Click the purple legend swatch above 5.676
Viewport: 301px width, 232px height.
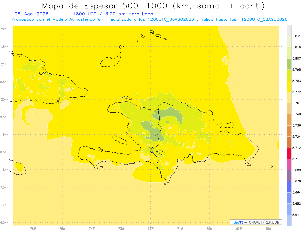click(x=289, y=176)
